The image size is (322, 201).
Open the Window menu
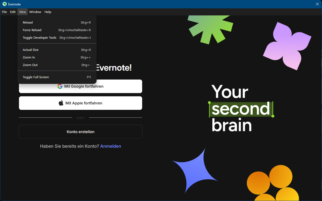(x=35, y=12)
